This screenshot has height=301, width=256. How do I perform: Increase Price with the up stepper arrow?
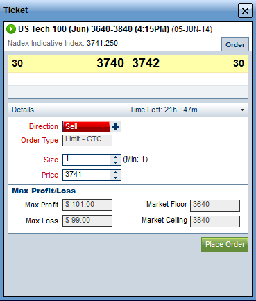tap(115, 173)
